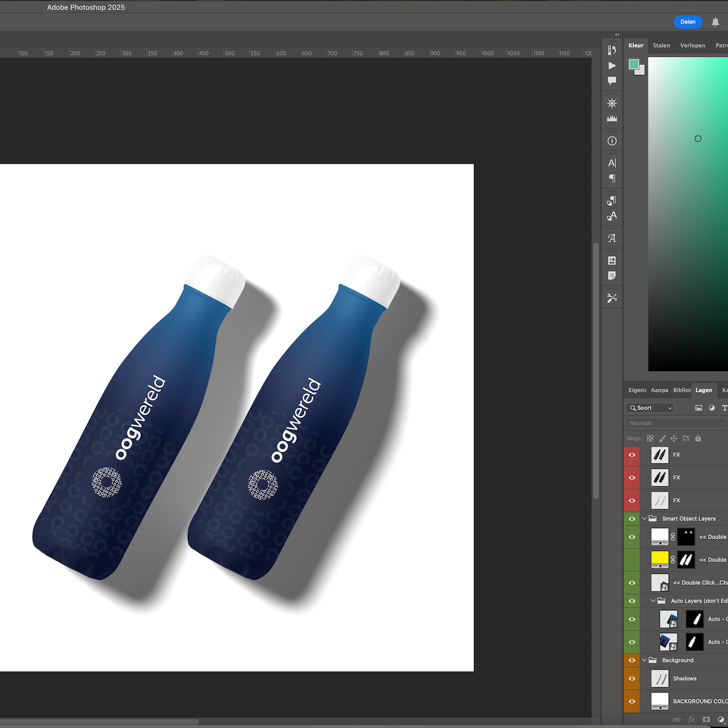728x728 pixels.
Task: Click the Delen share button
Action: 688,22
